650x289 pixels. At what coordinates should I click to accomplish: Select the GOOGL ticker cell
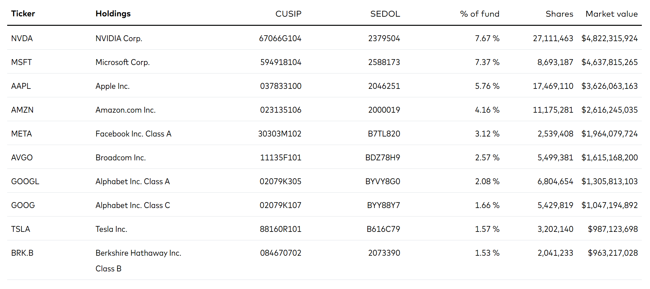(x=25, y=182)
